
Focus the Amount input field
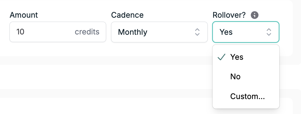coord(58,32)
